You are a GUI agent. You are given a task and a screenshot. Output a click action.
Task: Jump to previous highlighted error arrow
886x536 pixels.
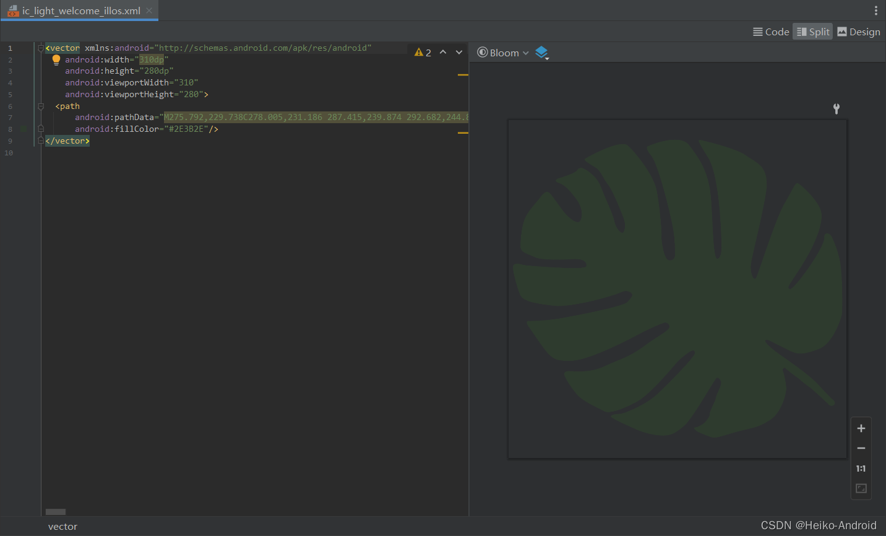443,53
